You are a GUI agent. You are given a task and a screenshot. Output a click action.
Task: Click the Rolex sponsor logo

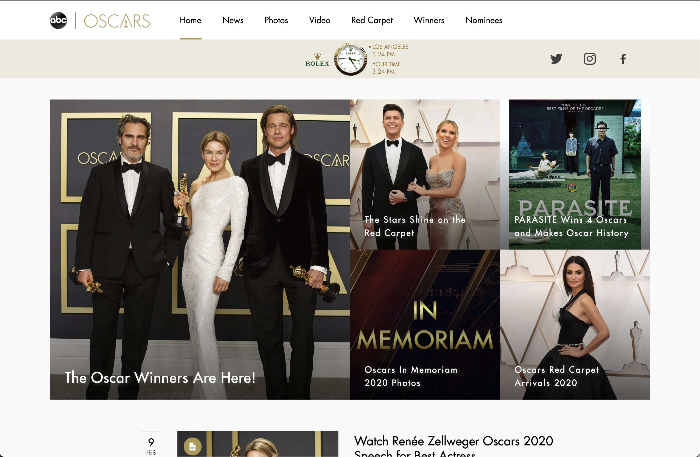317,60
